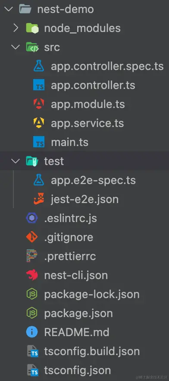
Task: Open main.ts file
Action: click(69, 142)
